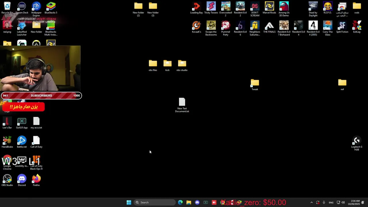Select the obs-studio folder
Image resolution: width=368 pixels, height=207 pixels.
click(182, 66)
